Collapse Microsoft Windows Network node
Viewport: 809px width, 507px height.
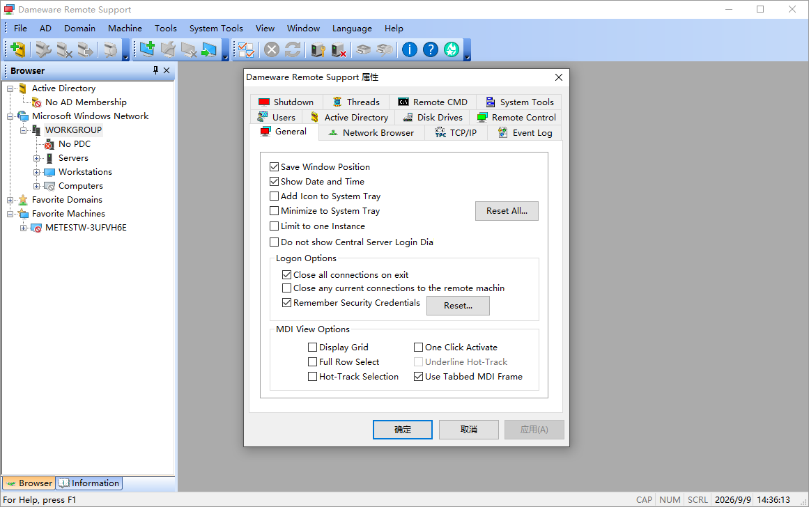[10, 116]
